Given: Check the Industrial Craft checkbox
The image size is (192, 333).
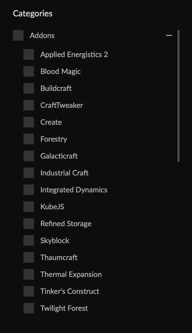Looking at the screenshot, I should (29, 173).
